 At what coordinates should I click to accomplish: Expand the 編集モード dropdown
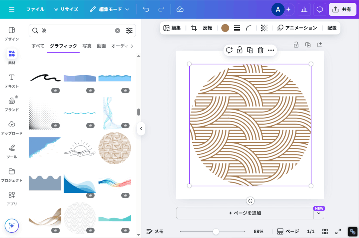(x=109, y=9)
